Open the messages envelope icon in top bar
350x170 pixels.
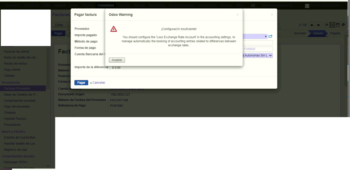click(253, 5)
